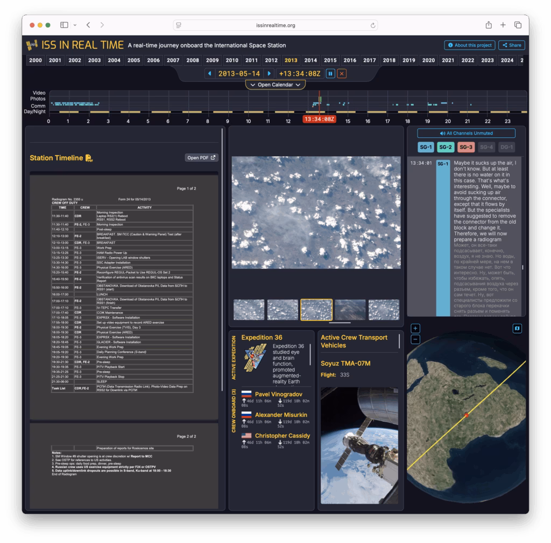This screenshot has height=543, width=551.
Task: Zoom in on the map
Action: [x=415, y=329]
